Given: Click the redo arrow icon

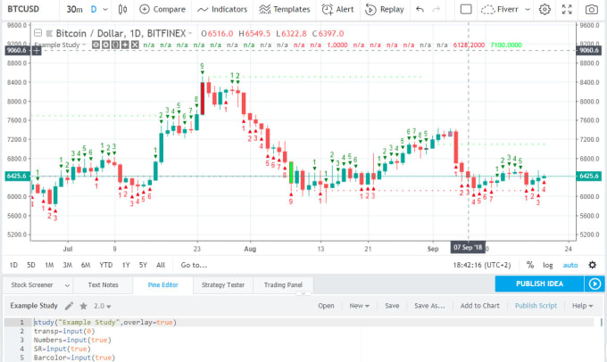Looking at the screenshot, I should pos(437,9).
